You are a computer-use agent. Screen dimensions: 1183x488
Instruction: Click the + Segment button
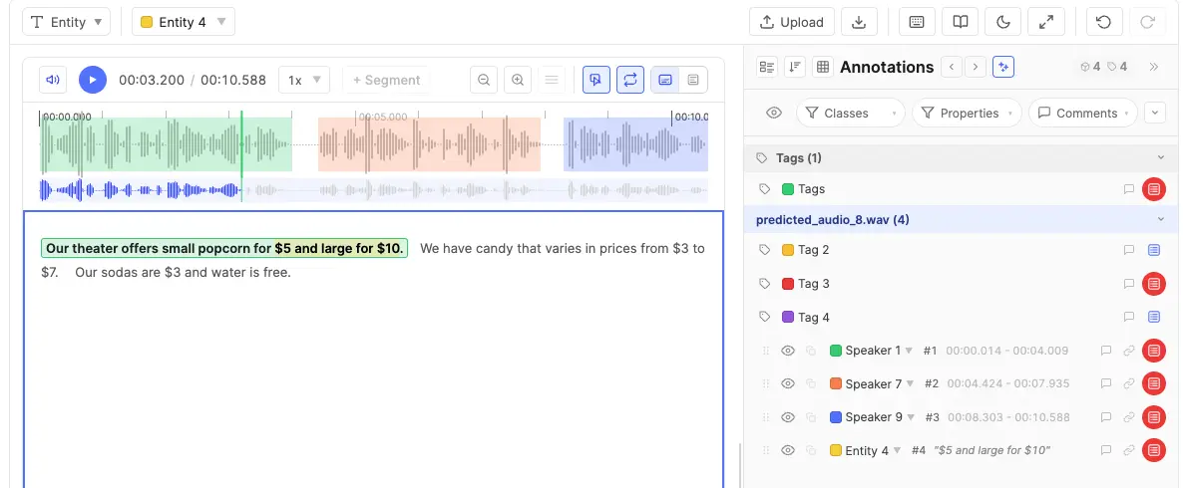coord(386,80)
